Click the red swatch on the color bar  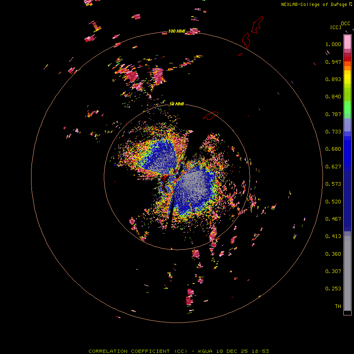click(347, 59)
